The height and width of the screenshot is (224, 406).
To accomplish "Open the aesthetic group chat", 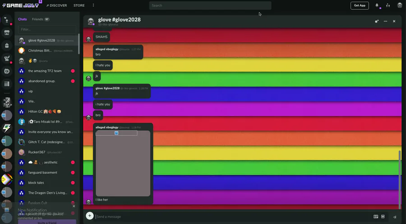I will (x=46, y=162).
